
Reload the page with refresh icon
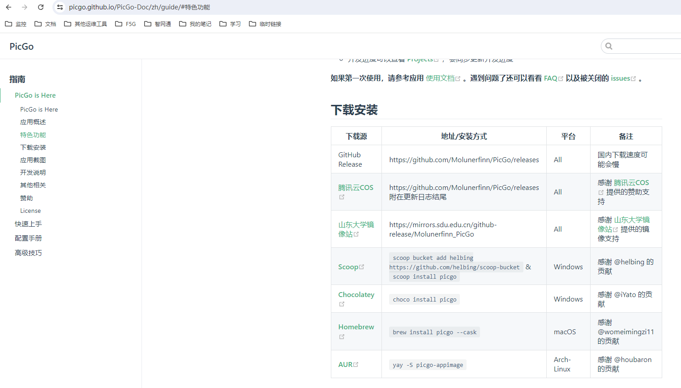point(41,7)
